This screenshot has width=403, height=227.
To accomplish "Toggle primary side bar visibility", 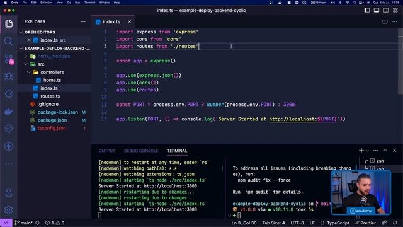I will coord(366,10).
